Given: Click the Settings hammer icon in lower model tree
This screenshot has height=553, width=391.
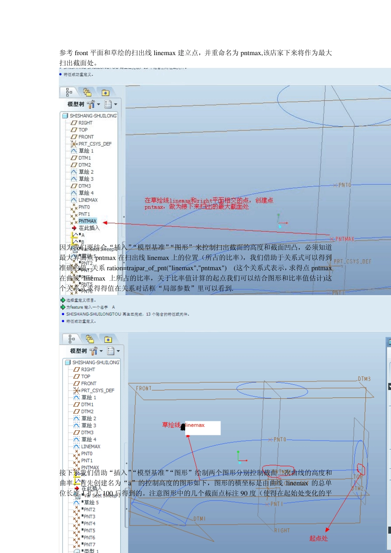Looking at the screenshot, I should (x=93, y=351).
